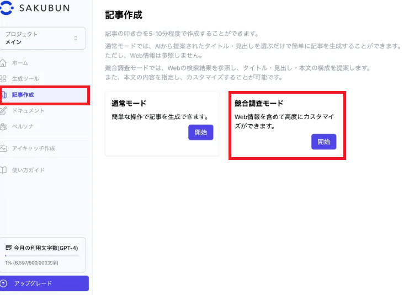Image resolution: width=409 pixels, height=295 pixels.
Task: Click the pencil icon beside ドキュメント
Action: point(3,111)
